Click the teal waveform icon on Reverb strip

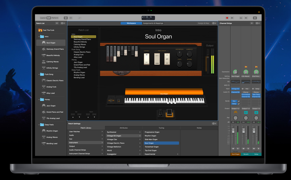click(246, 112)
